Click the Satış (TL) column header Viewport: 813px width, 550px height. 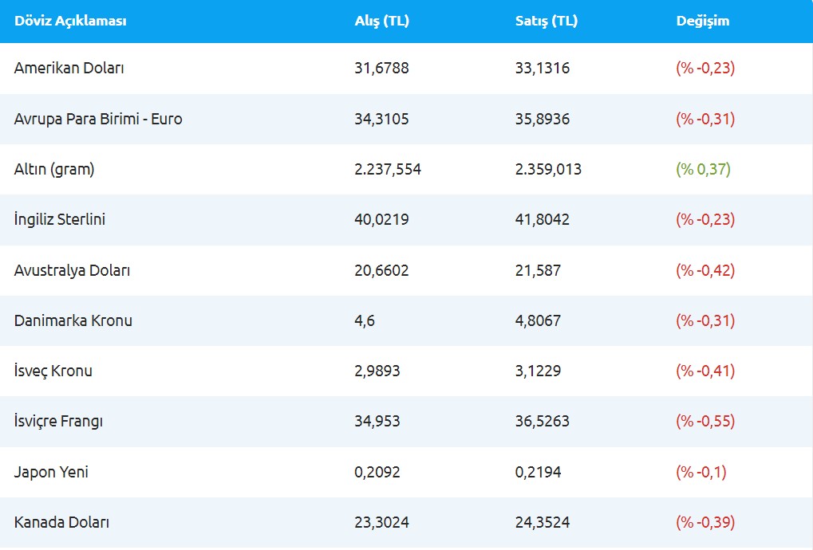pyautogui.click(x=547, y=22)
